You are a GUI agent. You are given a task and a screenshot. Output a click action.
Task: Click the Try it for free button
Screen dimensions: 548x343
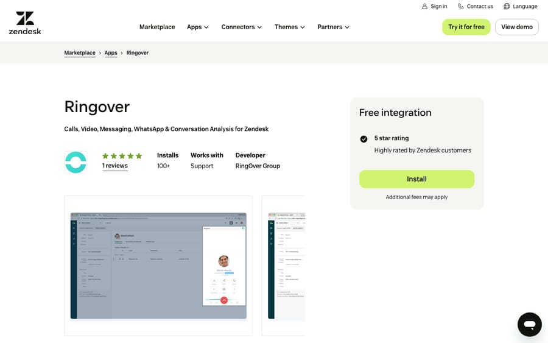(466, 27)
